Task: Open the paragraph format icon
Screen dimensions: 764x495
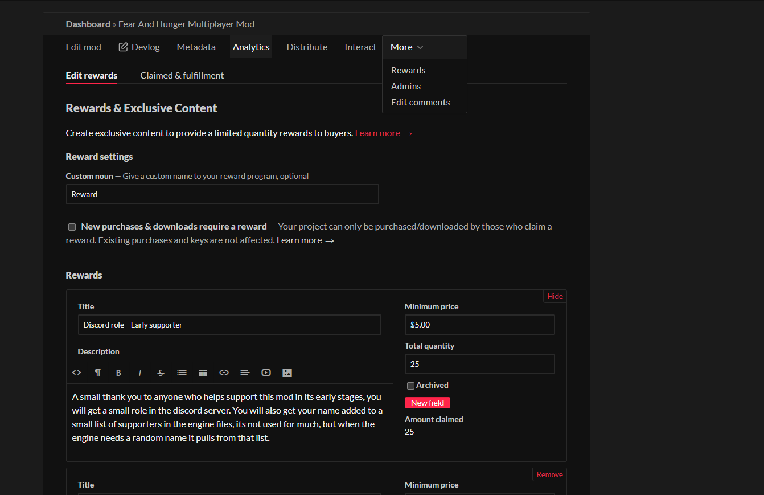Action: click(97, 373)
